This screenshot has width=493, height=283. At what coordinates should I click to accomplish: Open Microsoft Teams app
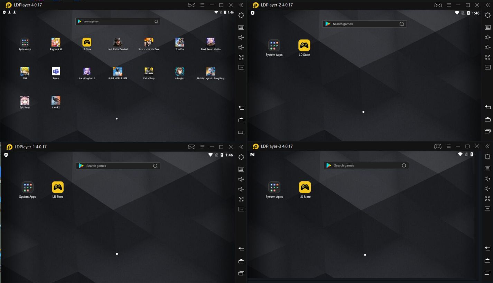(x=56, y=71)
